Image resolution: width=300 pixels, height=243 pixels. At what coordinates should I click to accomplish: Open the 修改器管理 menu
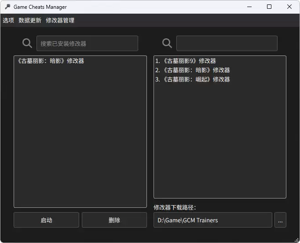(x=60, y=20)
